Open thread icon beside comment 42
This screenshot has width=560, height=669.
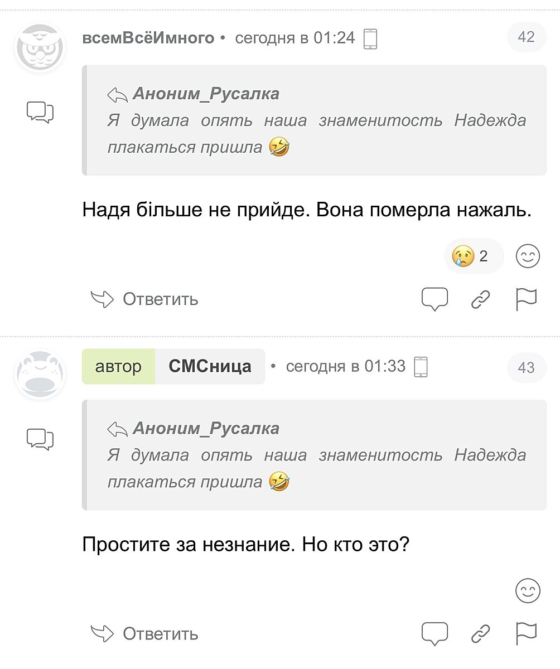[x=40, y=112]
